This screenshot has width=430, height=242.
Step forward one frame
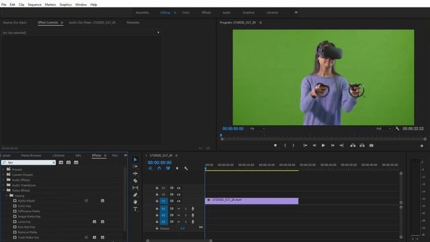333,145
